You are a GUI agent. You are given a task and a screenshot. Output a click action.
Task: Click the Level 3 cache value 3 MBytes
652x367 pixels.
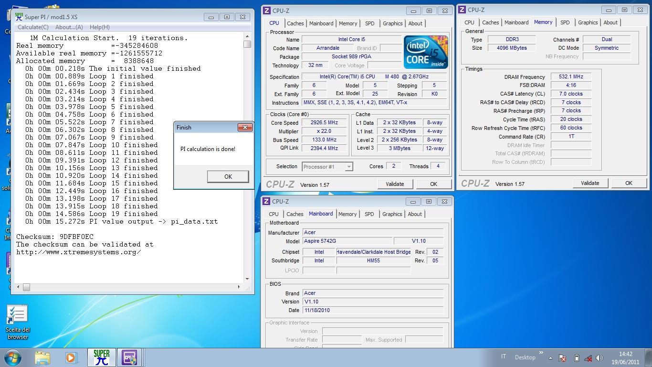(x=399, y=148)
